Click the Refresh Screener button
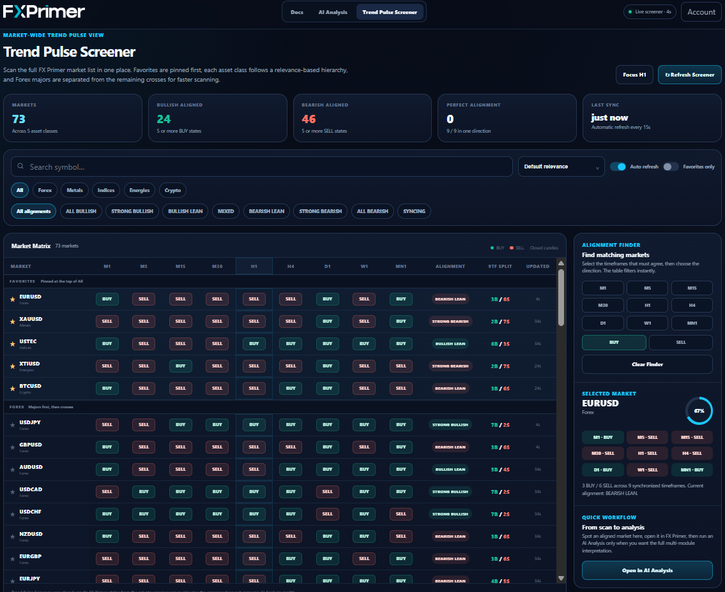The height and width of the screenshot is (592, 725). (689, 75)
